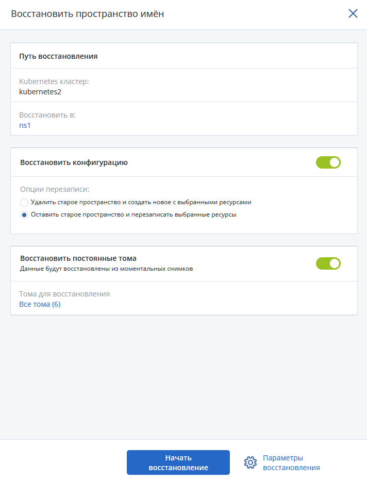Select radio Оставить старое пространство и перезаписать

(x=24, y=215)
